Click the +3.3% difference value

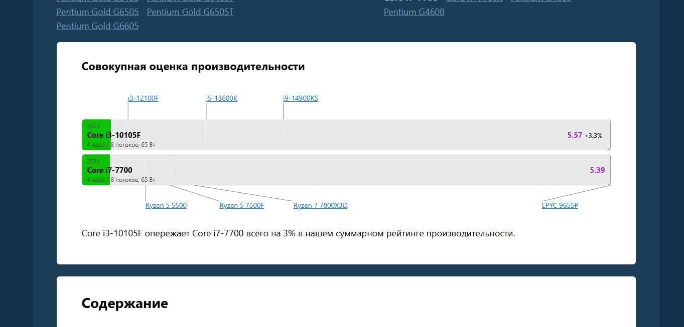(x=594, y=136)
